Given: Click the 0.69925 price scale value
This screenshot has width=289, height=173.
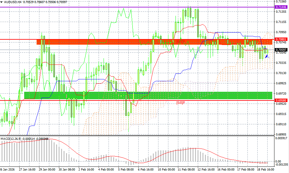Looking at the screenshot, I should (x=281, y=83).
